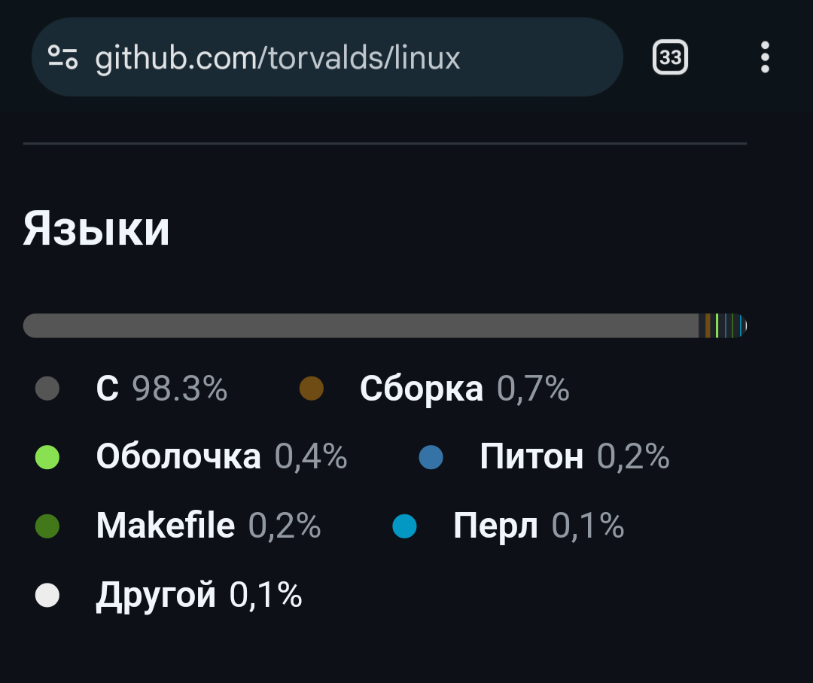Click the light green dot beside Оболочка
813x683 pixels.
point(47,457)
